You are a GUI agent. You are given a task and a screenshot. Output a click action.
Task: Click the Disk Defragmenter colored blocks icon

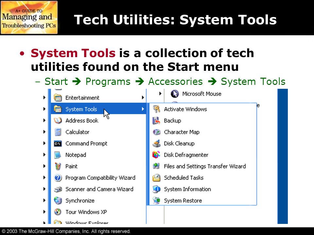pos(156,155)
